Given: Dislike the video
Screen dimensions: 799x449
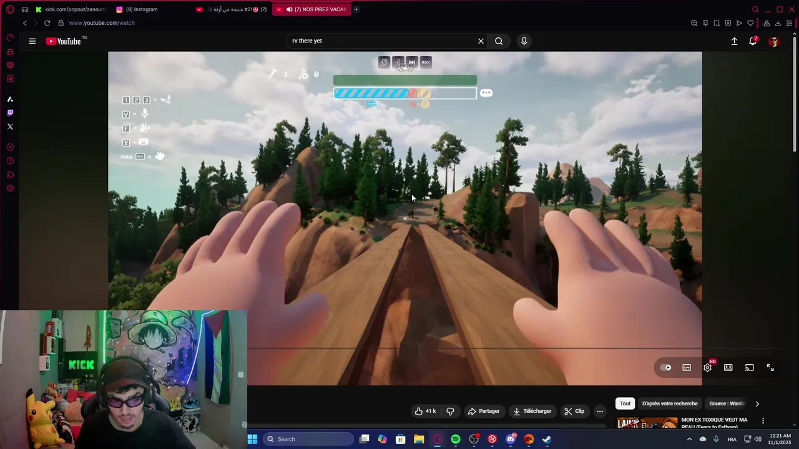Looking at the screenshot, I should (450, 412).
